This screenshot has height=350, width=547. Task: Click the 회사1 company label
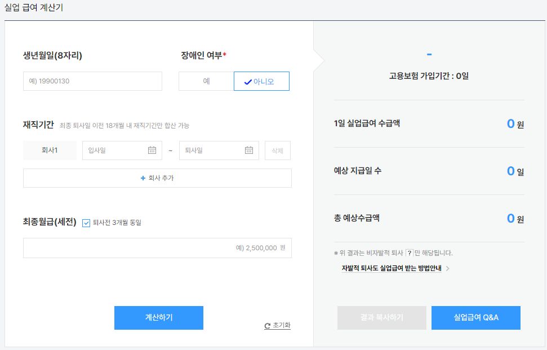tap(50, 150)
